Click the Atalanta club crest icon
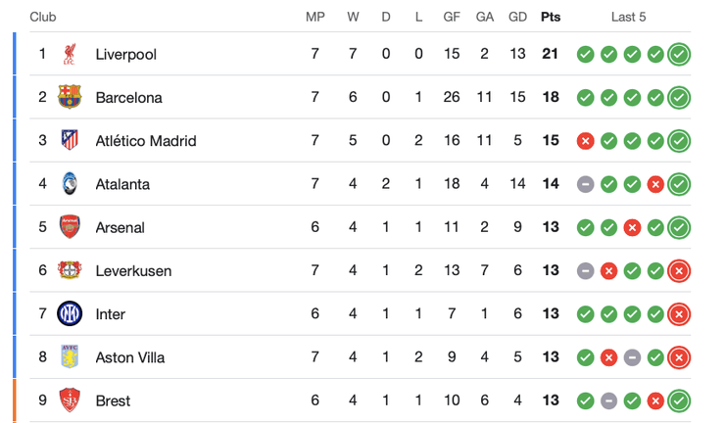The width and height of the screenshot is (725, 423). [70, 183]
